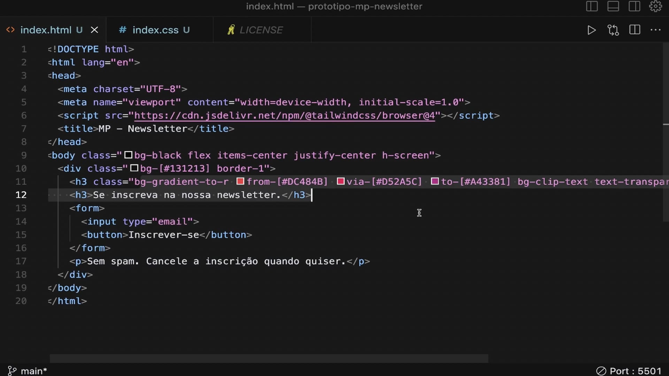
Task: Click the live server stop icon
Action: [x=601, y=371]
